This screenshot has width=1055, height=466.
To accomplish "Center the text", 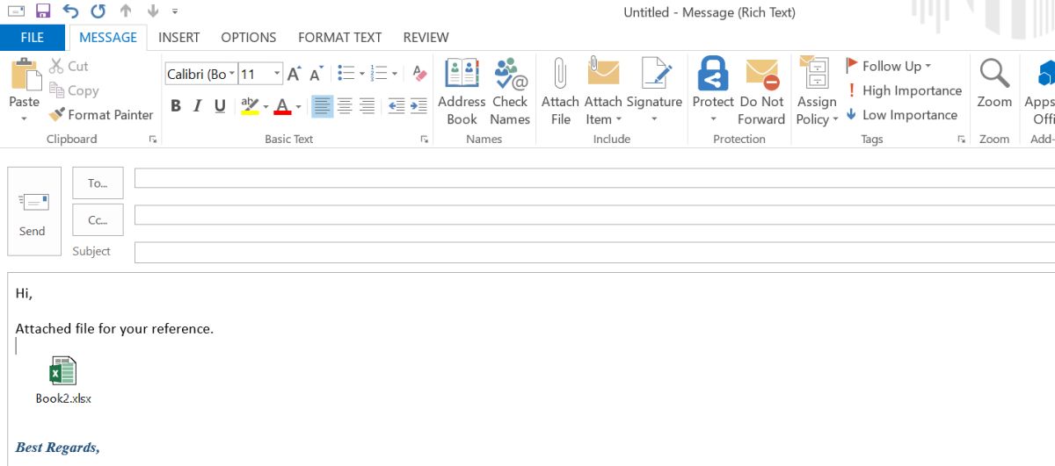I will 346,106.
